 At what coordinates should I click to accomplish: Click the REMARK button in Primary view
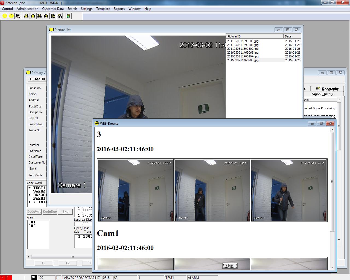tap(37, 79)
